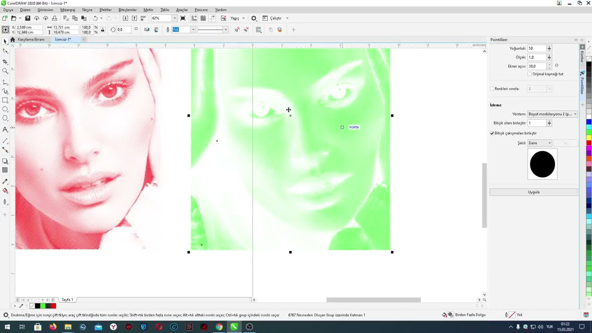The image size is (592, 333).
Task: Open the Çalıştır launch dropdown
Action: point(287,18)
